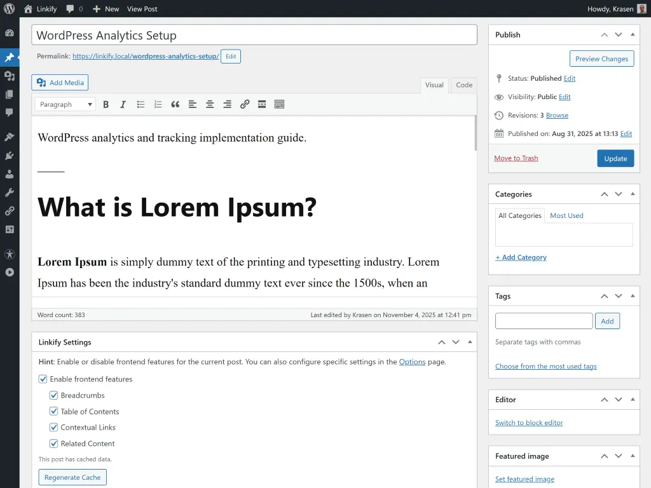
Task: Collapse the Linkify Settings panel
Action: (x=470, y=342)
